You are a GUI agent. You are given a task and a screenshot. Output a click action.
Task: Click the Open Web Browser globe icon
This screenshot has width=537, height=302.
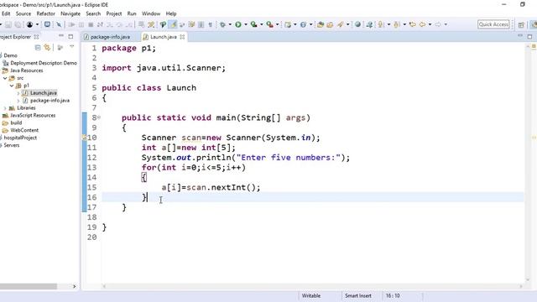(357, 24)
